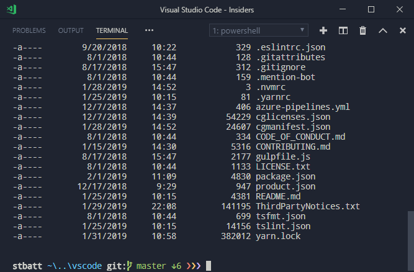The width and height of the screenshot is (414, 272).
Task: Select the TERMINAL tab
Action: (x=112, y=30)
